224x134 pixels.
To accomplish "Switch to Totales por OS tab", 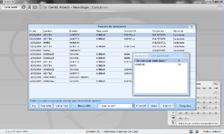I will [x=141, y=56].
